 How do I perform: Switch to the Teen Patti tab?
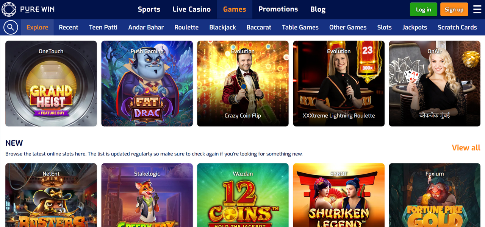pyautogui.click(x=103, y=27)
